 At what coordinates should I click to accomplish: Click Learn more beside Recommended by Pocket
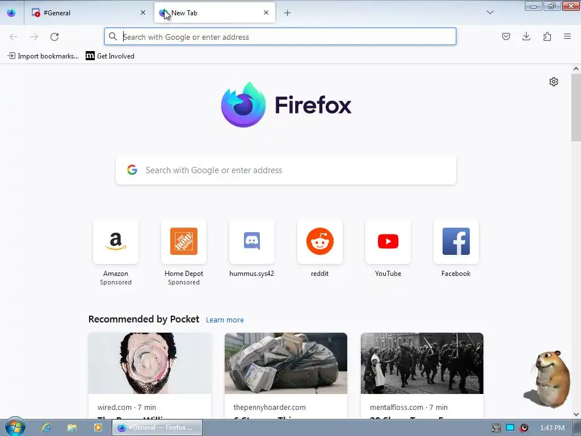pos(225,320)
